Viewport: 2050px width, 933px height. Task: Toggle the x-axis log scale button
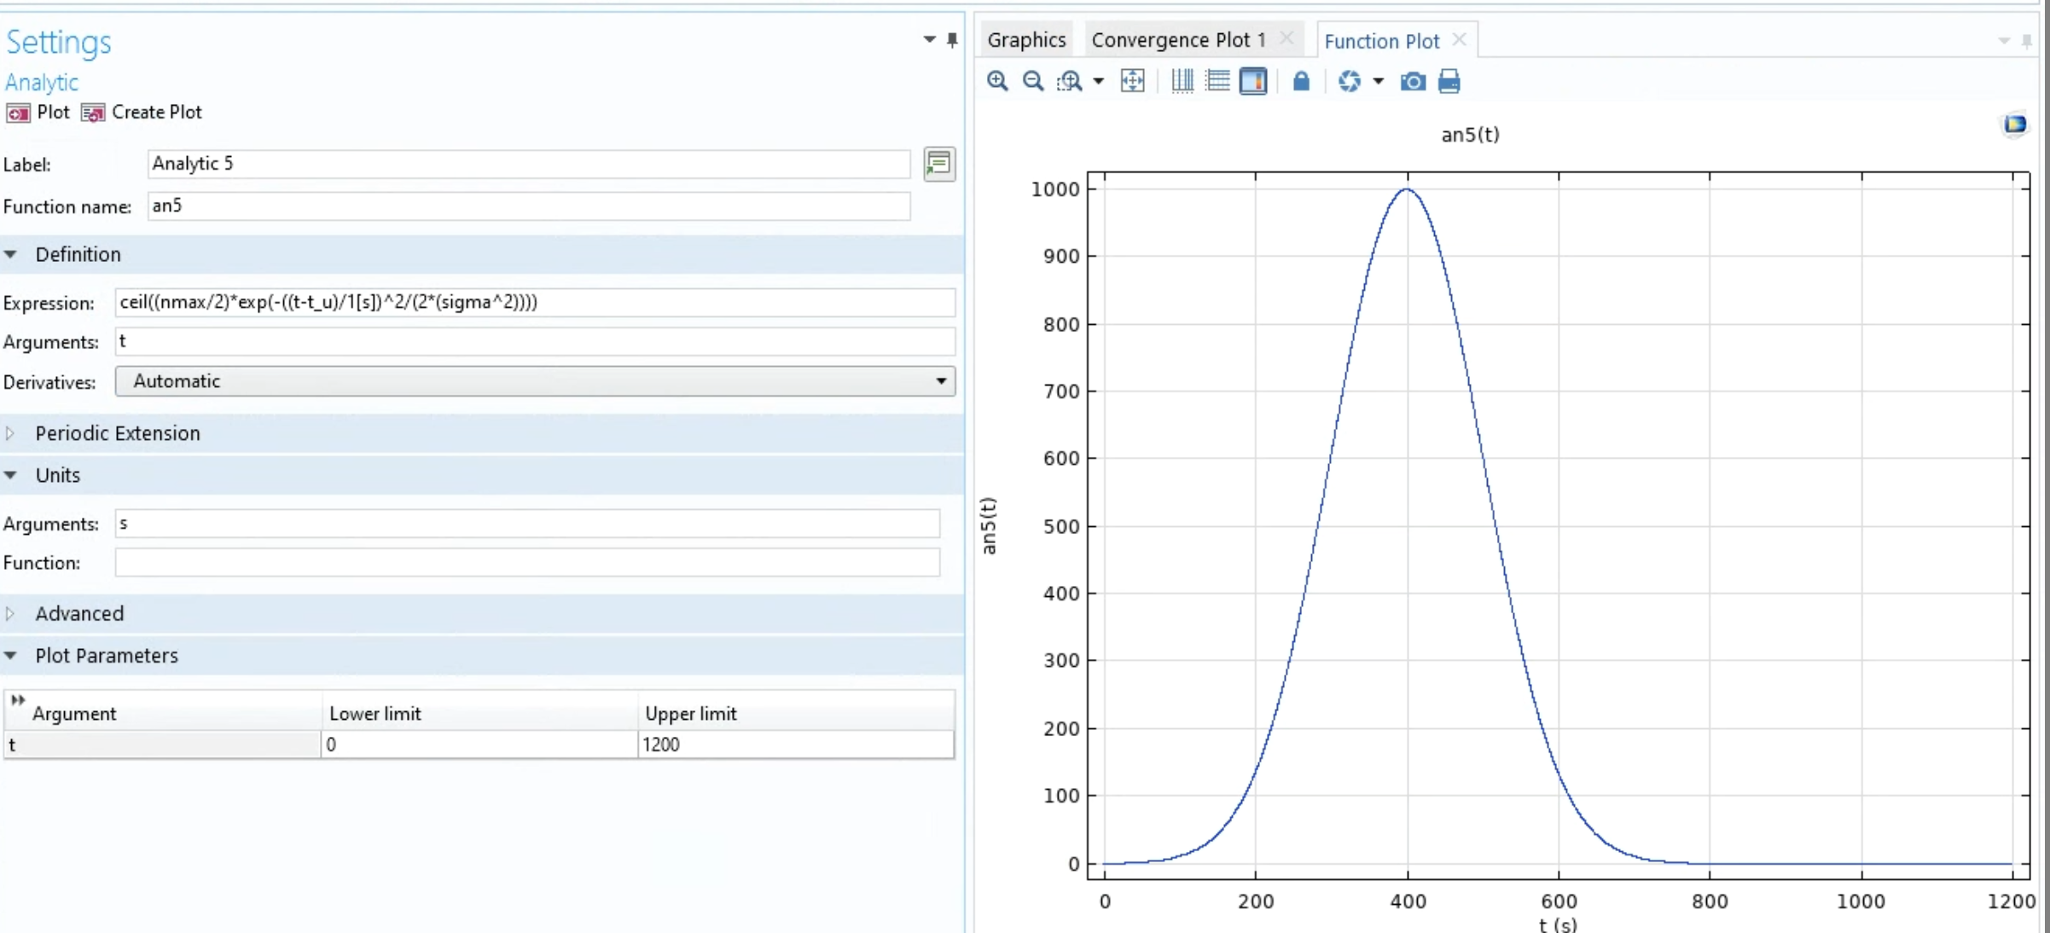1182,81
